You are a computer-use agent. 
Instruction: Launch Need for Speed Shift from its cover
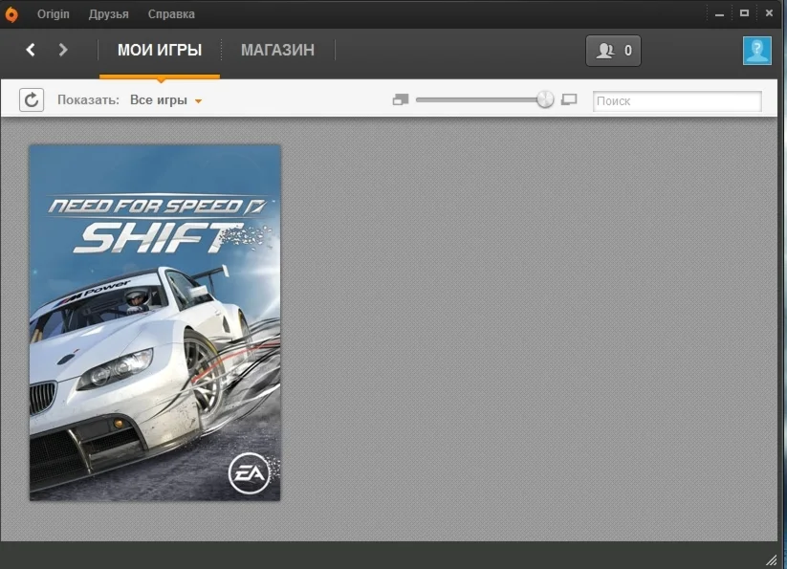point(155,321)
